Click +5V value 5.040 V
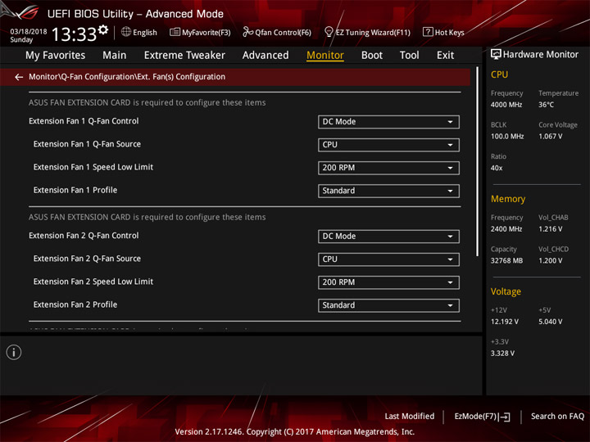This screenshot has height=442, width=590. [550, 322]
